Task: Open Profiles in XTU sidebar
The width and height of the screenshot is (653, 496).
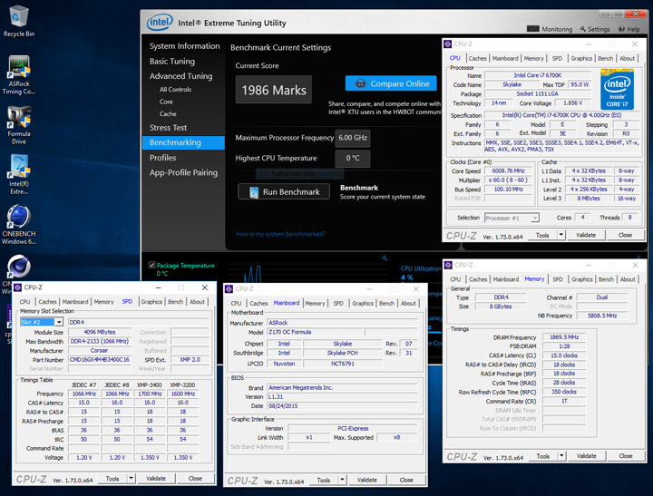Action: [x=163, y=158]
